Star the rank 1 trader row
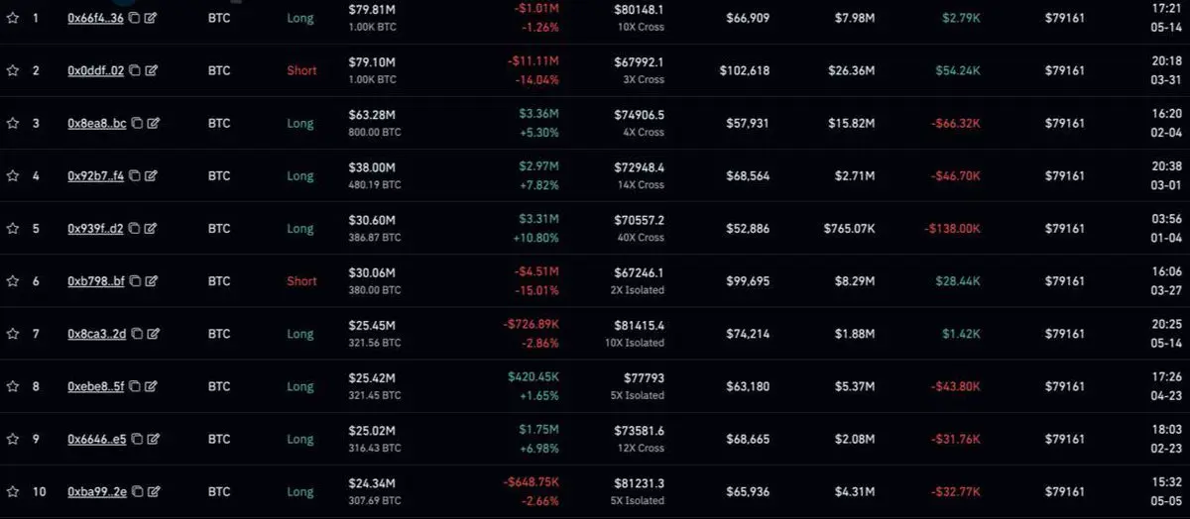Screen dimensions: 1190x519 [x=13, y=18]
